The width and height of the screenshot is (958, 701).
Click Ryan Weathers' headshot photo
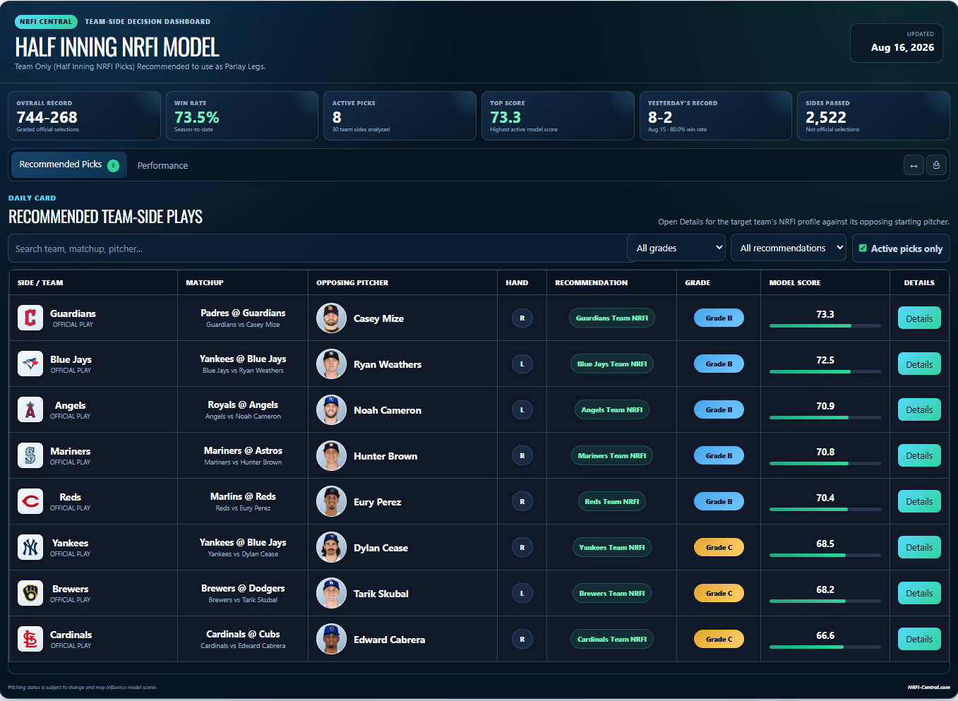coord(331,364)
